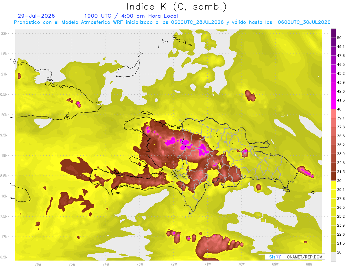The image size is (347, 268).
Task: Click the colorbar label "41.3"
Action: [x=341, y=100]
